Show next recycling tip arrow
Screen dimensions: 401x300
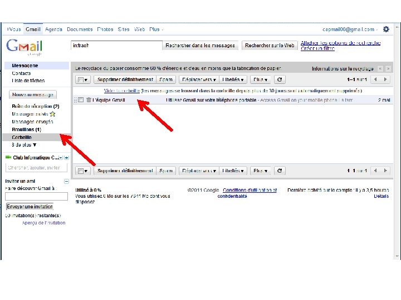388,69
